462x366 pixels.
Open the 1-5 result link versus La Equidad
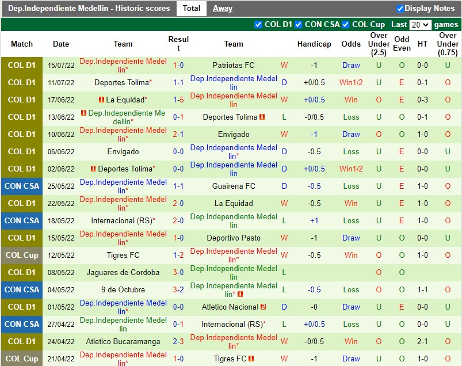pos(178,100)
